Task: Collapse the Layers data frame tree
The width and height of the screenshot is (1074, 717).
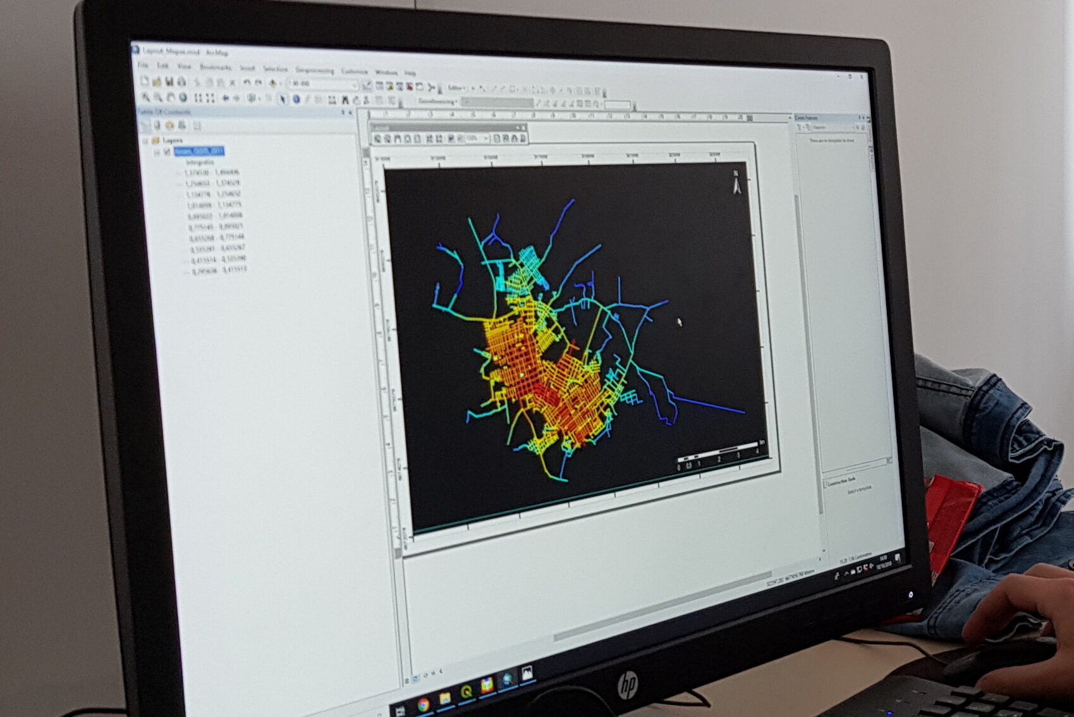Action: click(x=146, y=140)
